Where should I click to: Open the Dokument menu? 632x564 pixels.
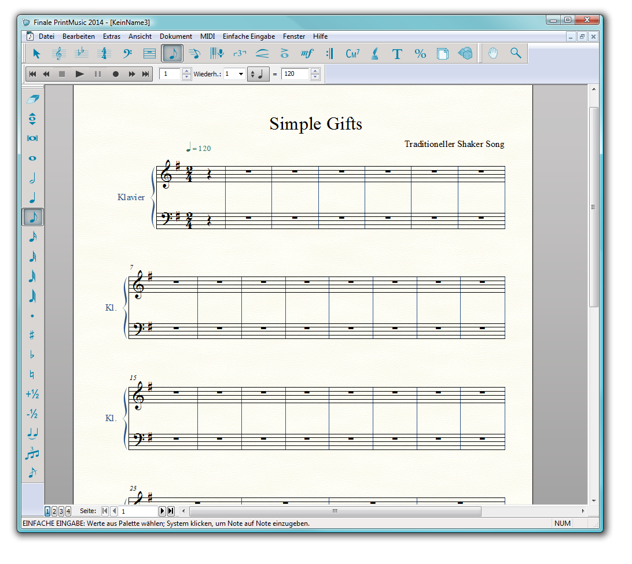pyautogui.click(x=176, y=36)
